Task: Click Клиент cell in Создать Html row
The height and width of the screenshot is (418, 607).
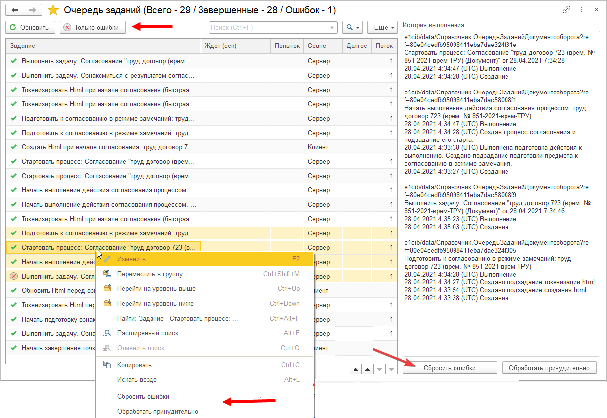Action: pyautogui.click(x=323, y=147)
